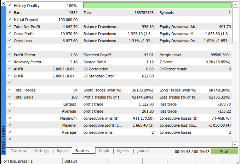Toggle the checkmark on the Largest row

10,104
